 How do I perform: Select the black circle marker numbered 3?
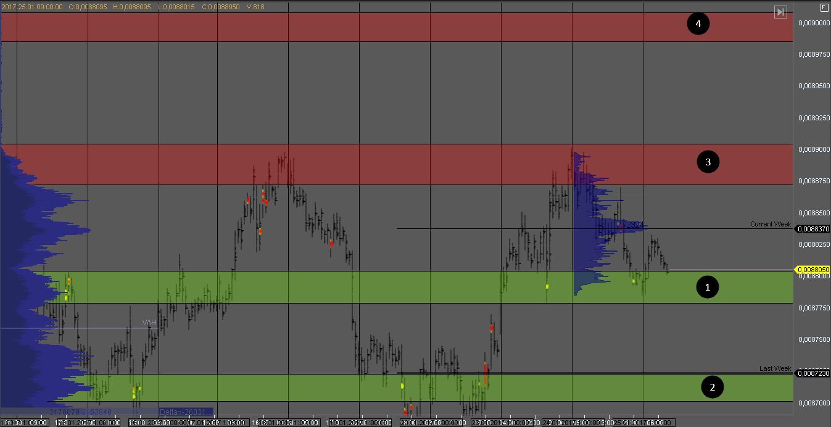[708, 162]
